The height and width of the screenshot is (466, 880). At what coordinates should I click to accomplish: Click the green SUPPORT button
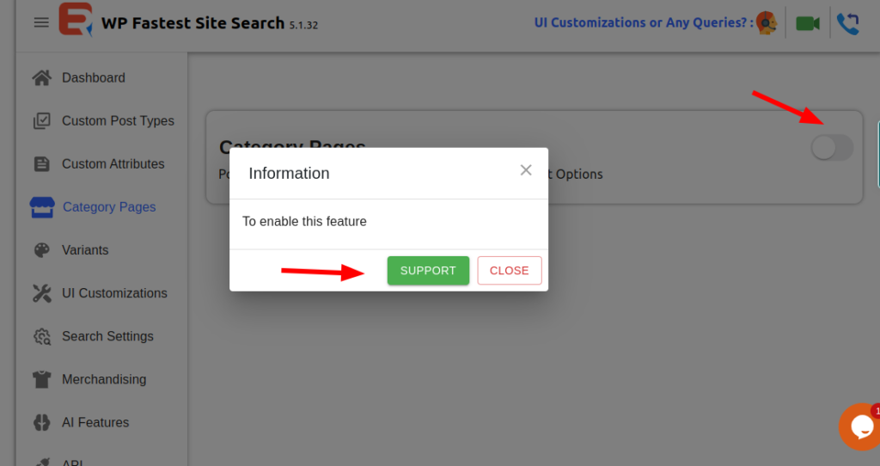click(428, 270)
